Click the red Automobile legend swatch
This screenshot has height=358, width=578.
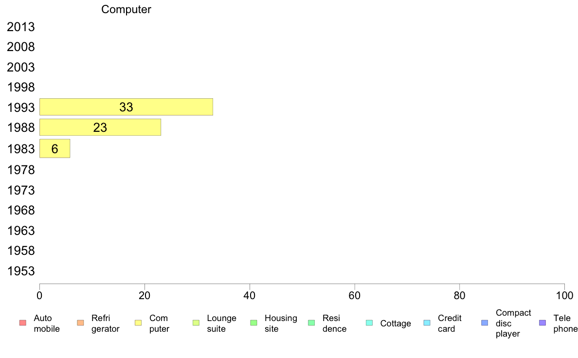pos(23,323)
